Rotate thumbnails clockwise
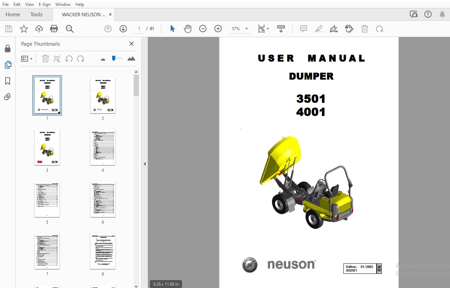The image size is (450, 288). pos(81,58)
